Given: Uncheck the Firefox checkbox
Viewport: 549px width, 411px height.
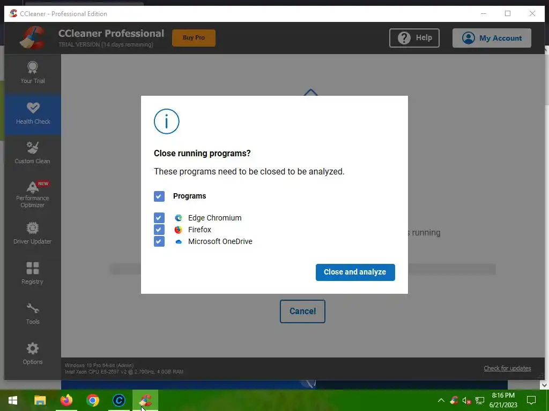Looking at the screenshot, I should [x=159, y=230].
